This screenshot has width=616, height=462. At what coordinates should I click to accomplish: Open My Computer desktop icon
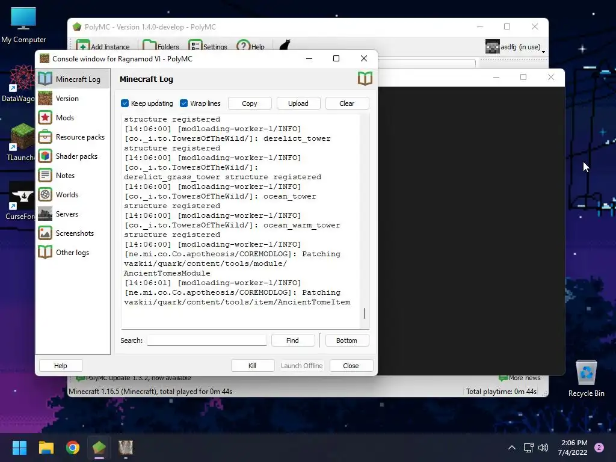coord(23,25)
